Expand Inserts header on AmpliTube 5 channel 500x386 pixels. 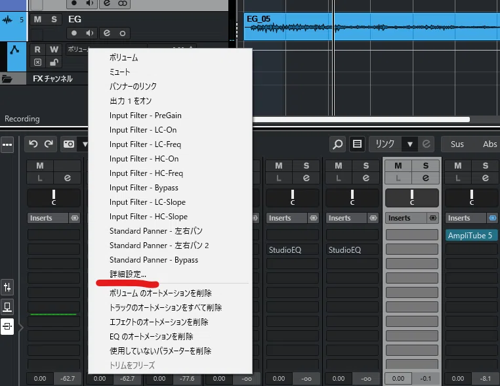click(x=466, y=218)
